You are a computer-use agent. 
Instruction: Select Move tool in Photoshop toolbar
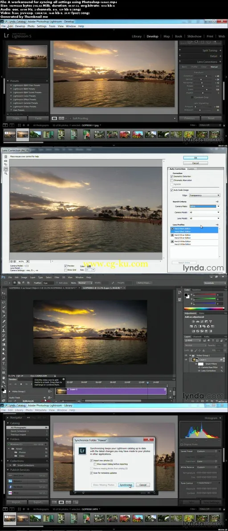[x=4, y=293]
